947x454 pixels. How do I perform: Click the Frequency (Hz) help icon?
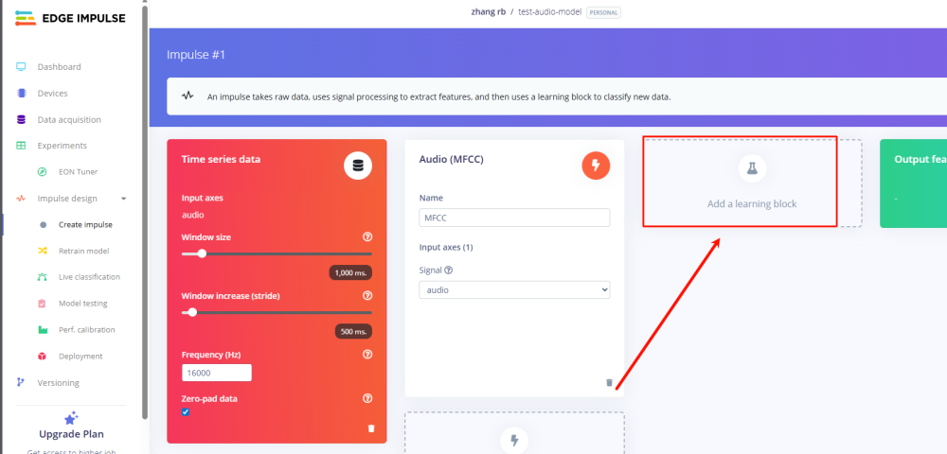pos(367,355)
